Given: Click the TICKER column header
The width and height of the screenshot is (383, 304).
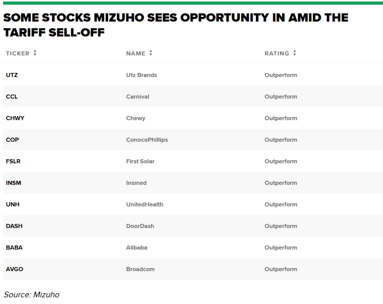Looking at the screenshot, I should 18,53.
